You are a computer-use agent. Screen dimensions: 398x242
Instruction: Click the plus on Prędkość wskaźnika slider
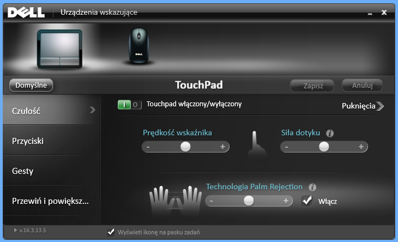[222, 147]
